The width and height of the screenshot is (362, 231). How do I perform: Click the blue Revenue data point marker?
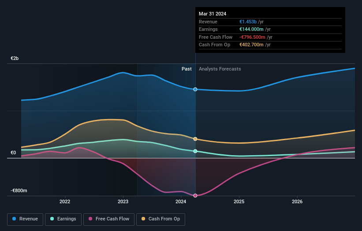click(195, 89)
